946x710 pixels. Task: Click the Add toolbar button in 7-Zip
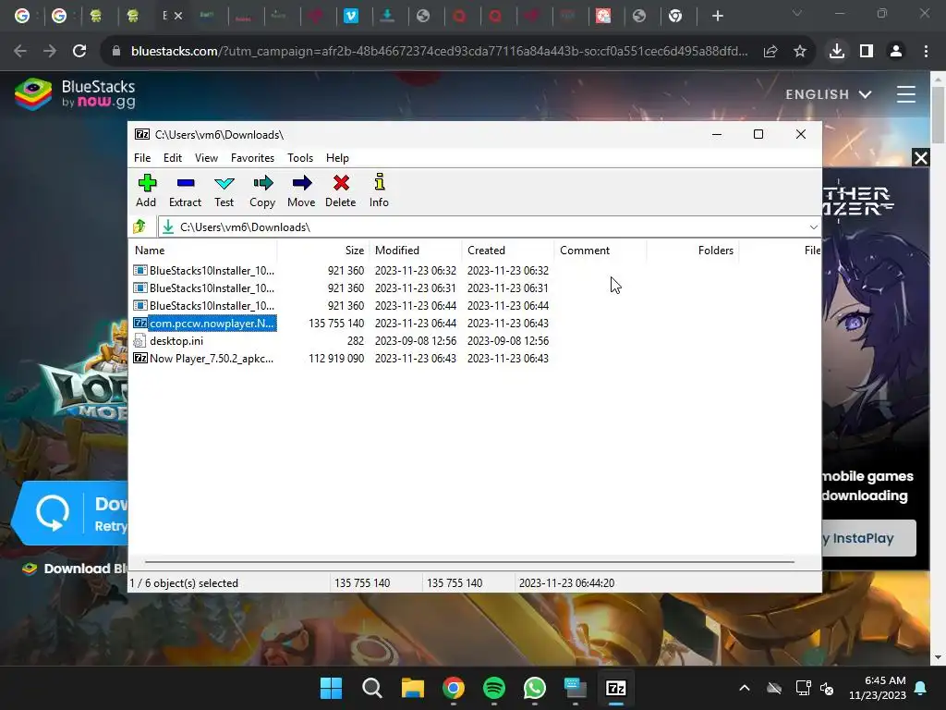click(x=146, y=190)
